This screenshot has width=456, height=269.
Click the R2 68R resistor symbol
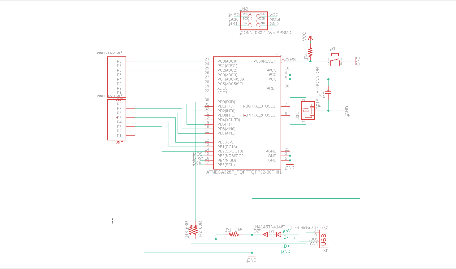[196, 230]
